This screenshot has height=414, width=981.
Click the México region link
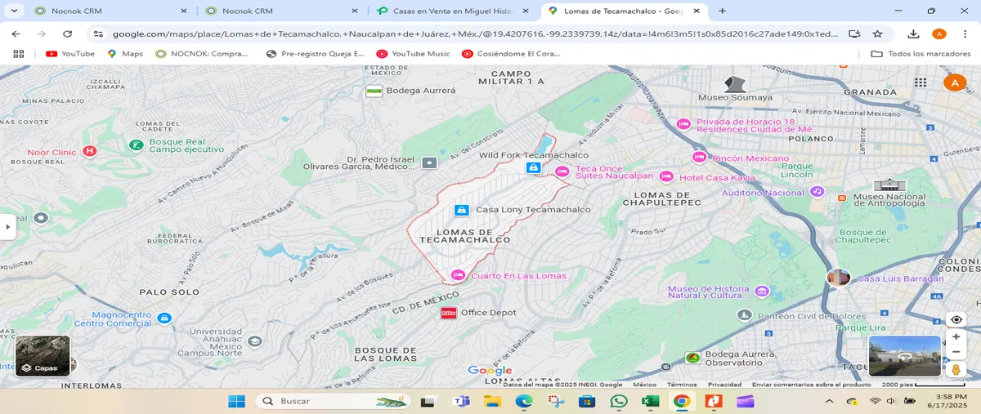point(644,385)
